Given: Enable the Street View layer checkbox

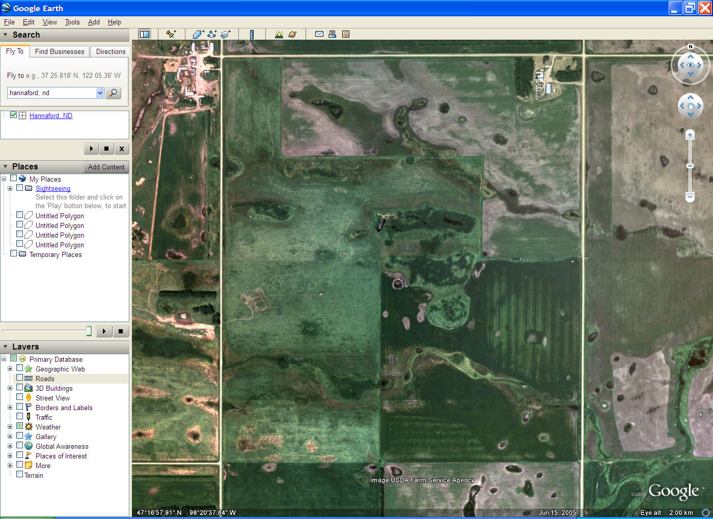Looking at the screenshot, I should coord(20,397).
